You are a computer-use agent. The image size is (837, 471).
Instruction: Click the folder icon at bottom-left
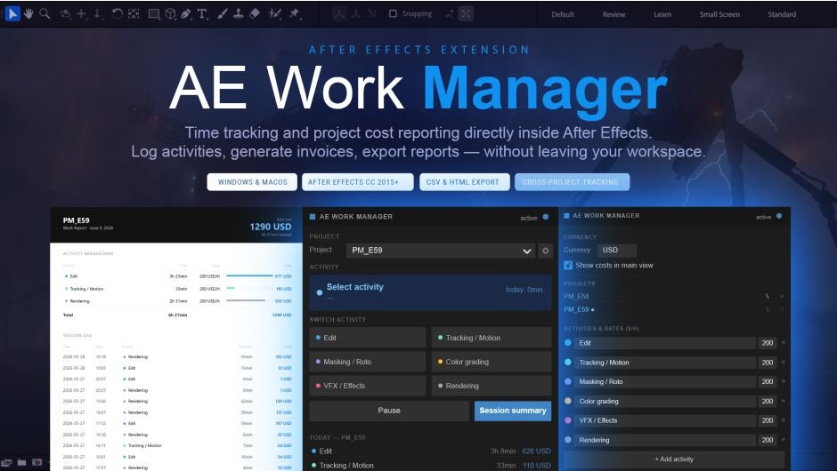pyautogui.click(x=22, y=462)
